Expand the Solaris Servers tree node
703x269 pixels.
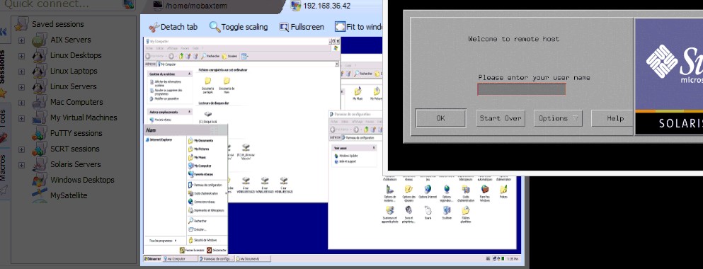[x=21, y=165]
